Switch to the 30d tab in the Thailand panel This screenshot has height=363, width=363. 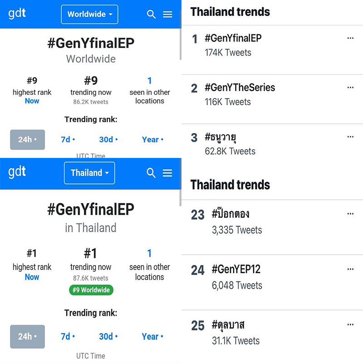(x=108, y=337)
